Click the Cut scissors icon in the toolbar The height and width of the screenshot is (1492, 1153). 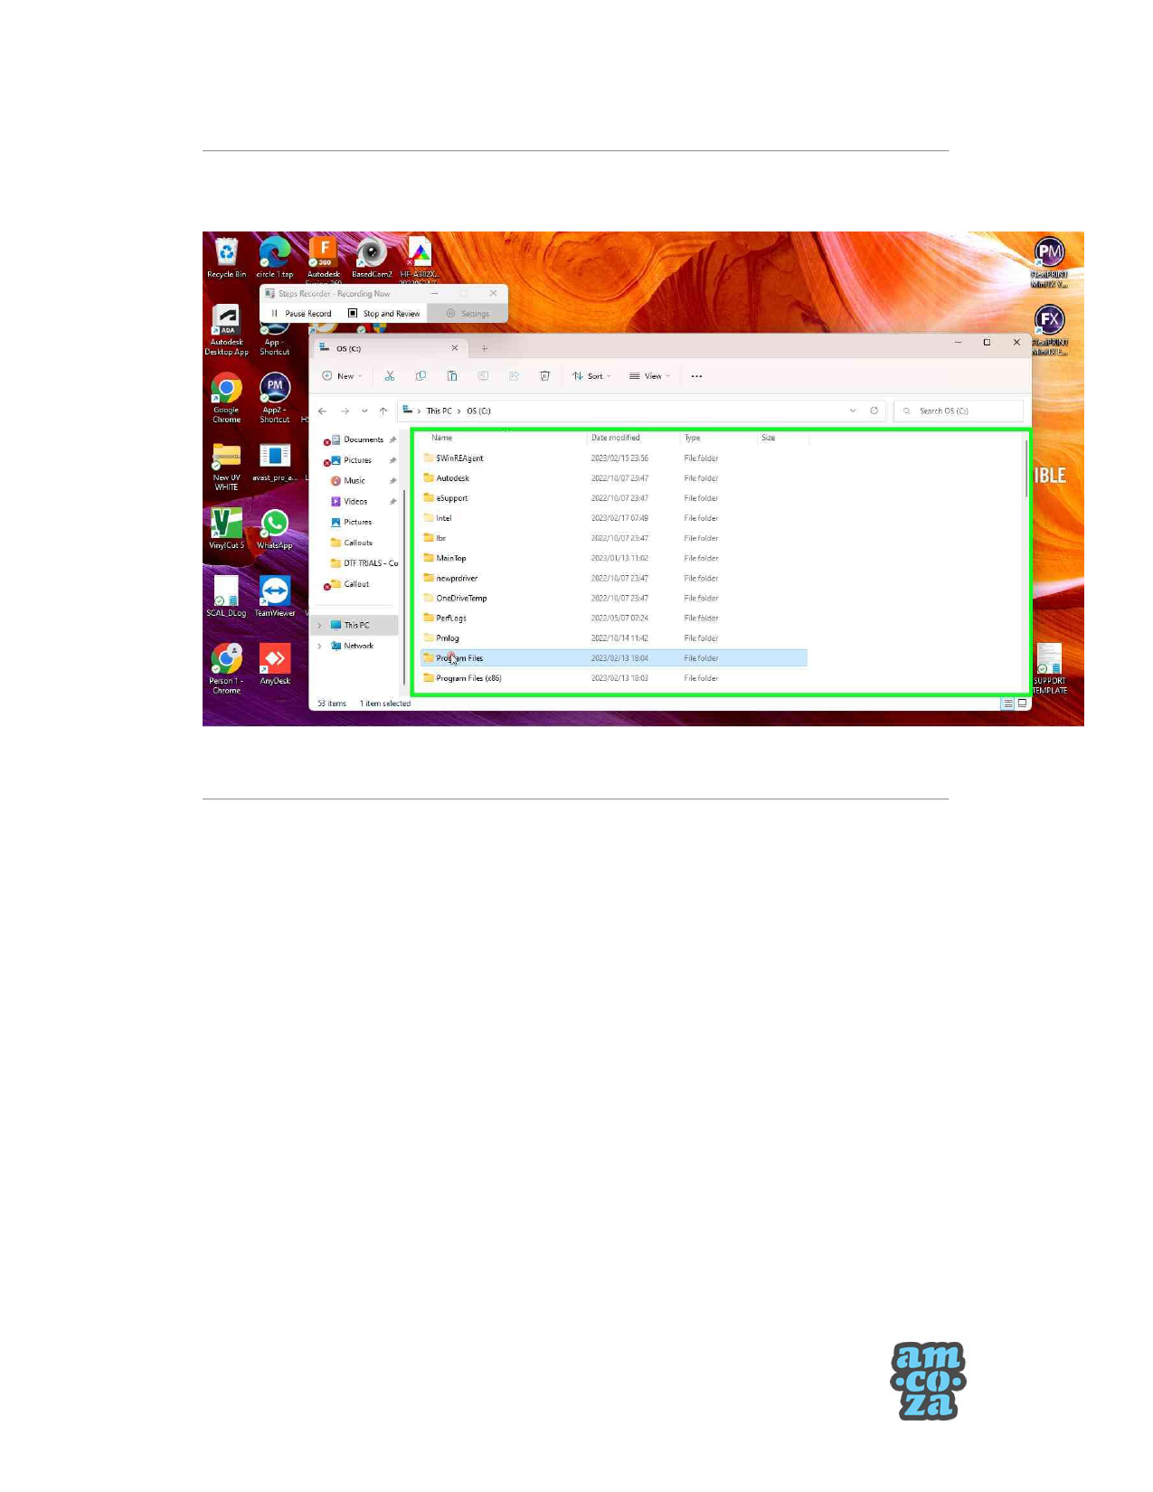[x=390, y=376]
